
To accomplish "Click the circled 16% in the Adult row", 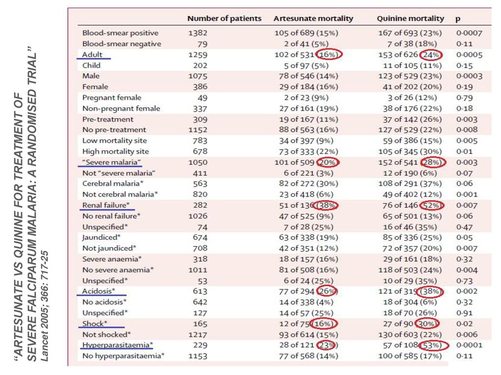I will tap(329, 55).
